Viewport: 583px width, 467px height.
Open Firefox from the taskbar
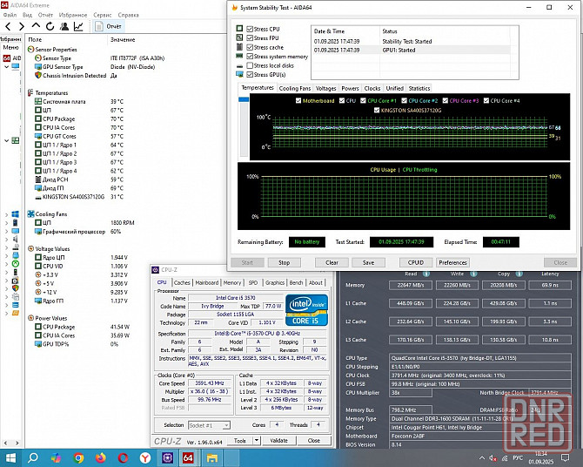101,457
